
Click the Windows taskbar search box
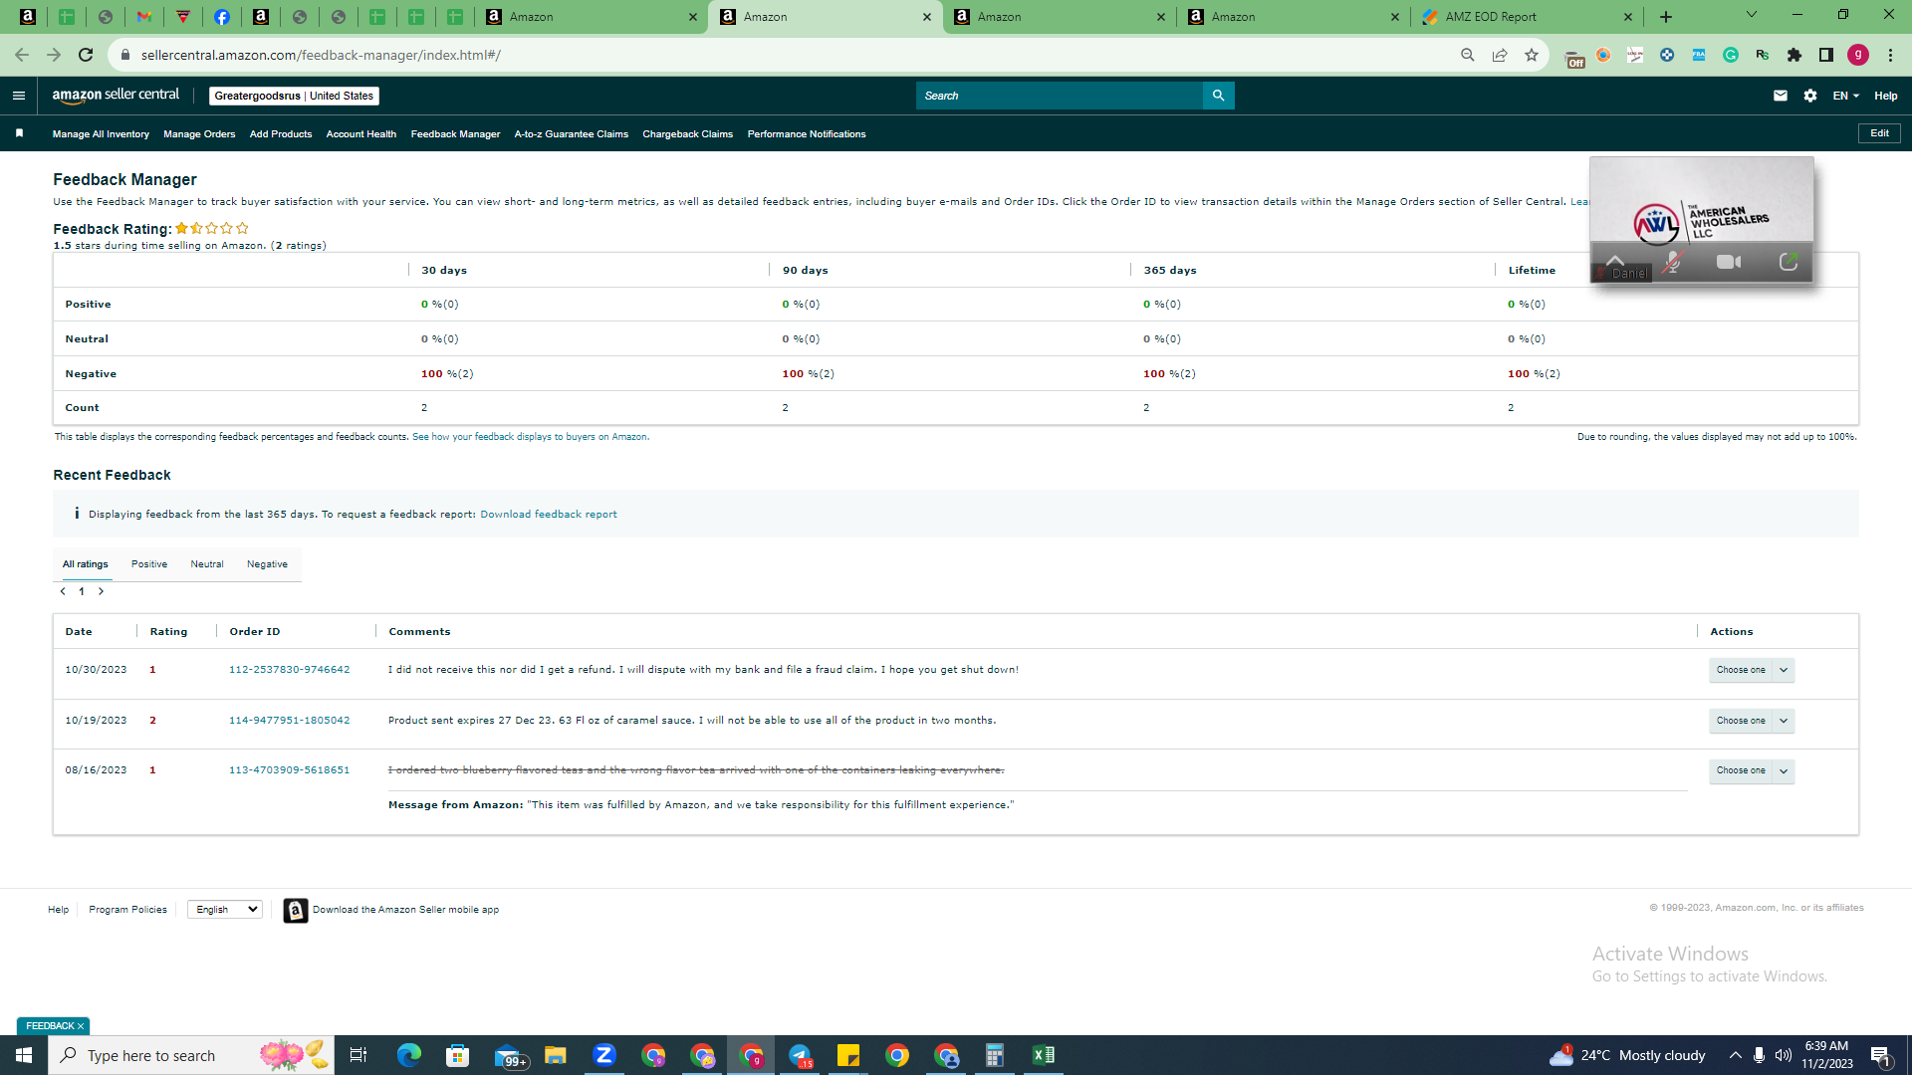(x=191, y=1055)
